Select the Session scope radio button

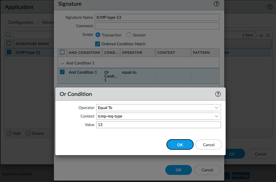129,35
